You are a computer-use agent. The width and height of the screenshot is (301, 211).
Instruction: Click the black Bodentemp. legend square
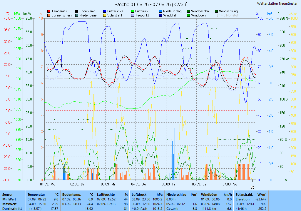pyautogui.click(x=77, y=11)
